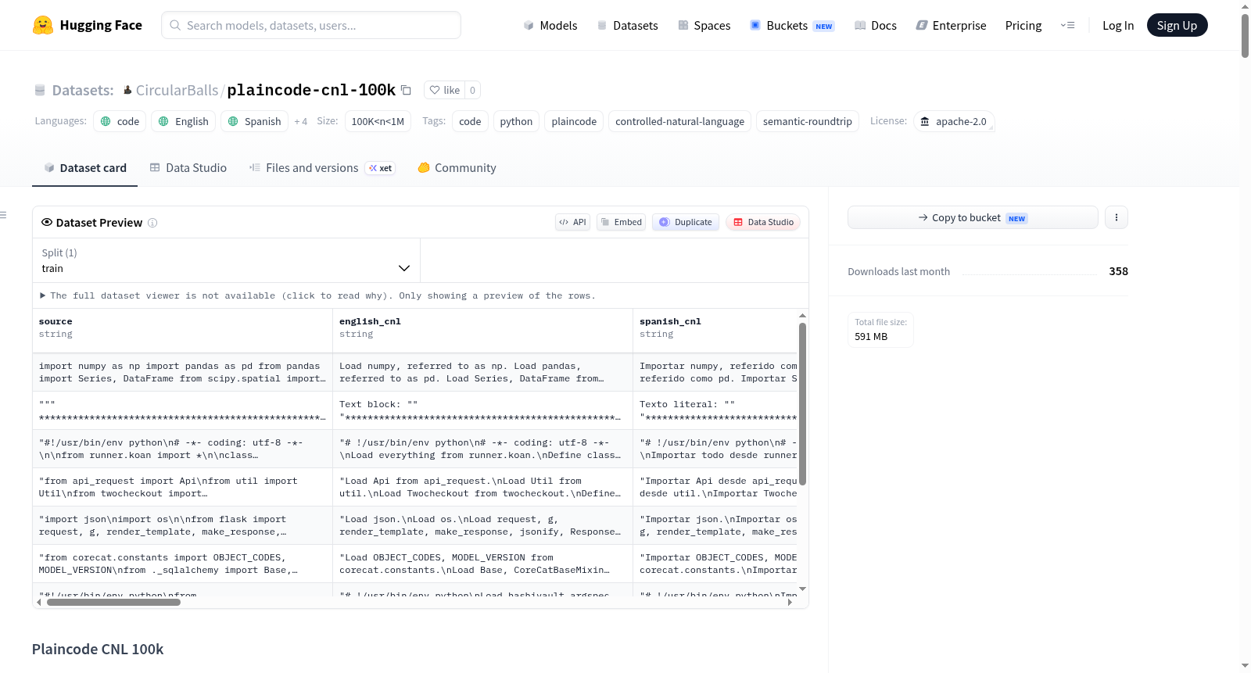
Task: Click the Plaincode CNL 100k heading
Action: (98, 650)
